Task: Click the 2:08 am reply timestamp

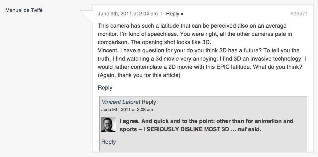Action: pos(127,109)
